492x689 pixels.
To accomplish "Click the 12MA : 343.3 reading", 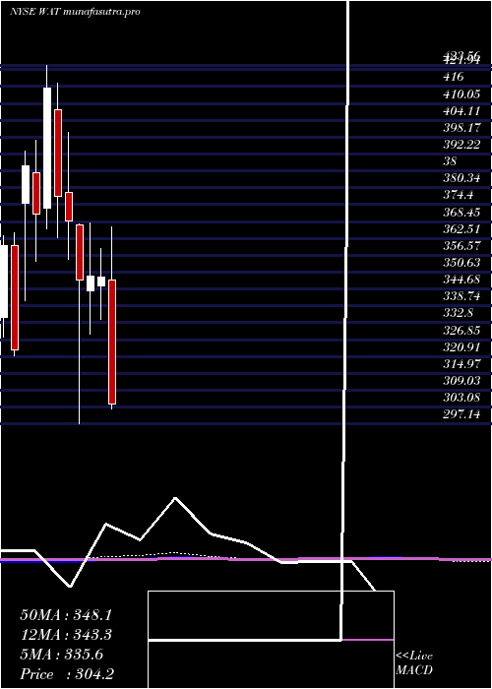I will pyautogui.click(x=66, y=635).
